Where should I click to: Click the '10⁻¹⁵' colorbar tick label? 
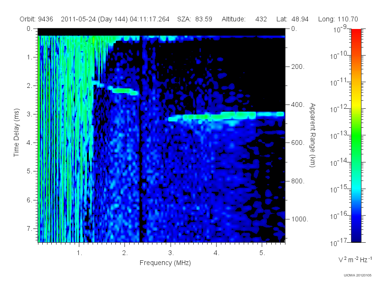(x=338, y=189)
